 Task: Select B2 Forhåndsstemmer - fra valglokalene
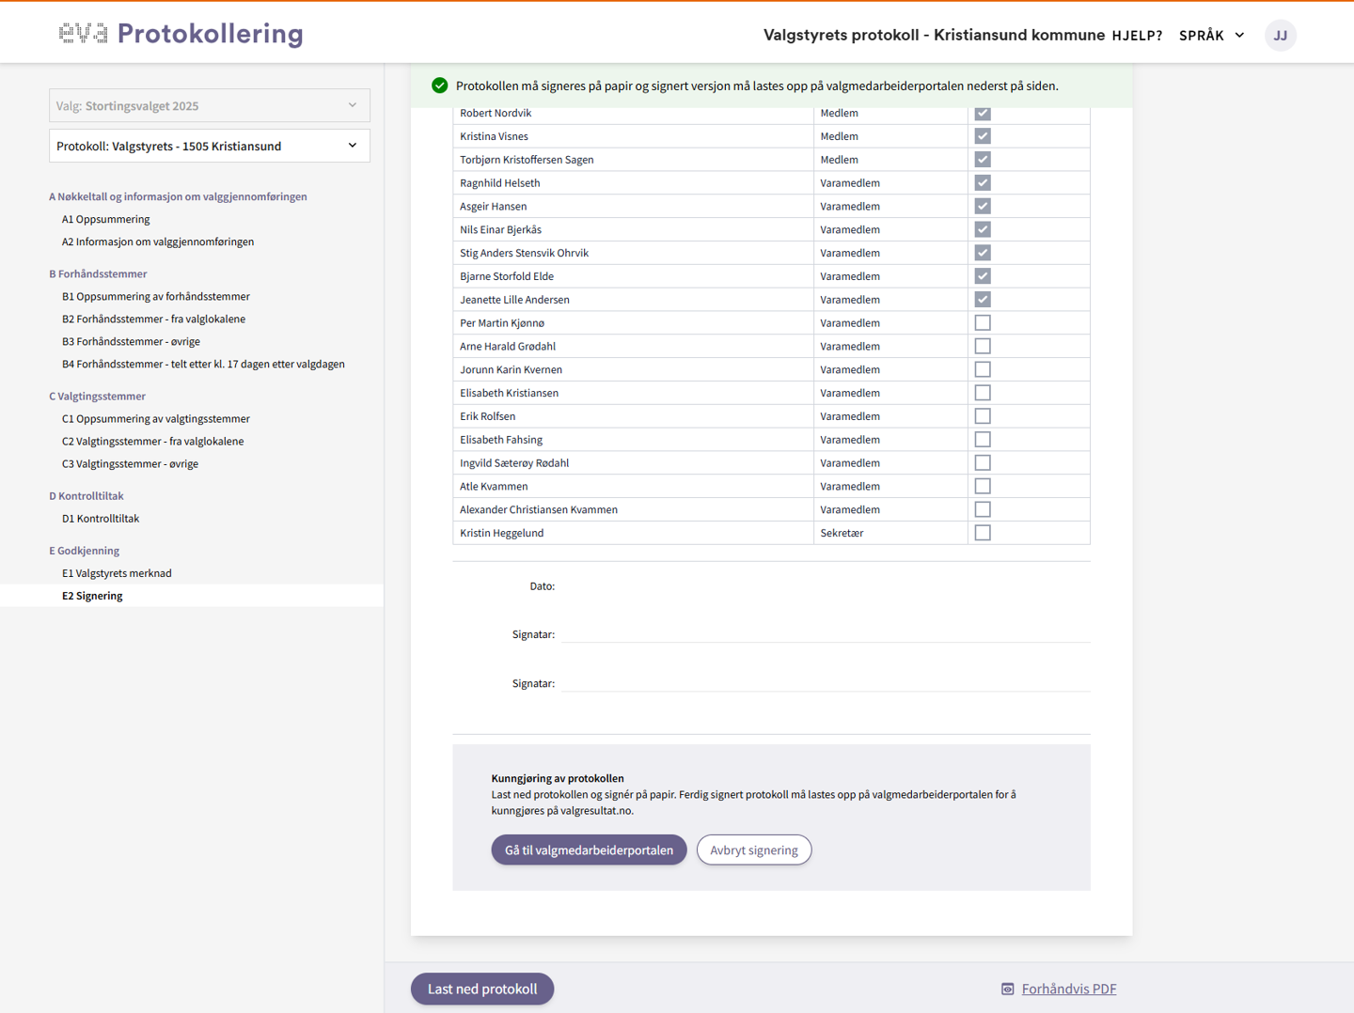[x=153, y=319]
